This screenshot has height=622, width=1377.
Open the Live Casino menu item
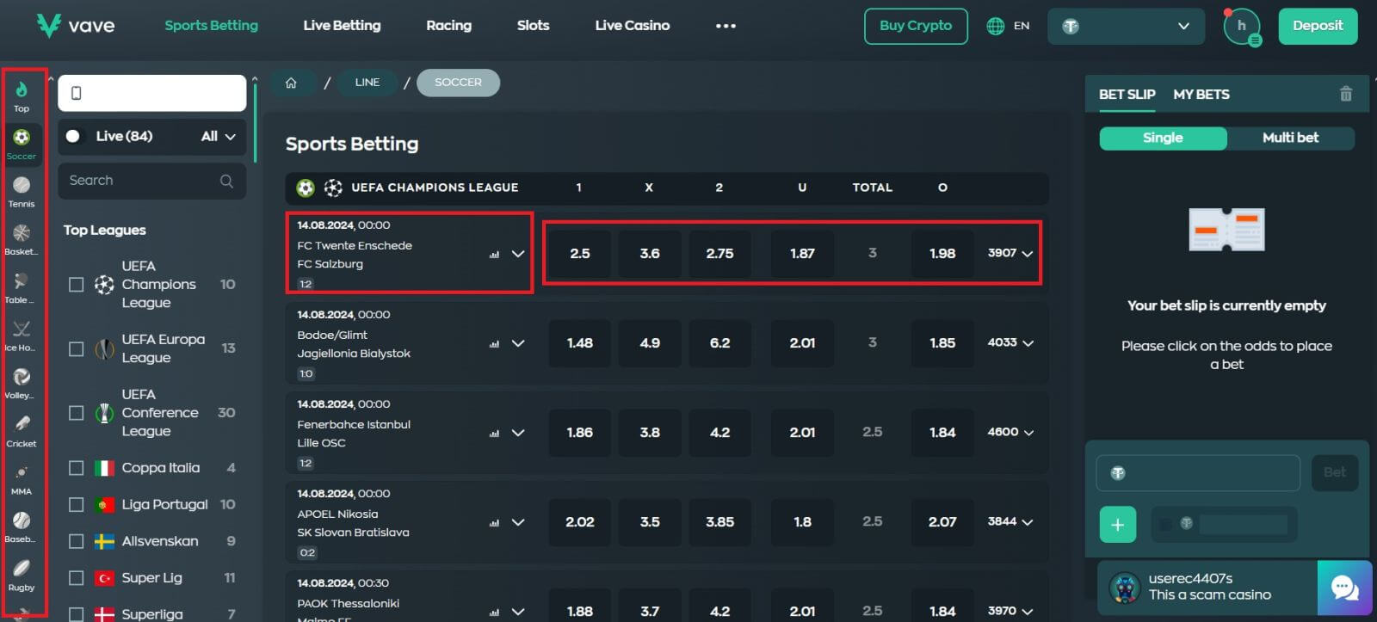click(632, 26)
